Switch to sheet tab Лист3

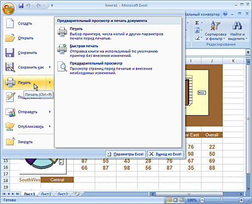tap(62, 194)
